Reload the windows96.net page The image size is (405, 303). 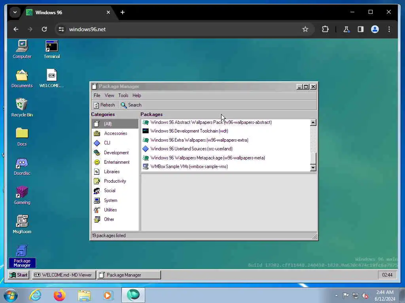pos(44,29)
